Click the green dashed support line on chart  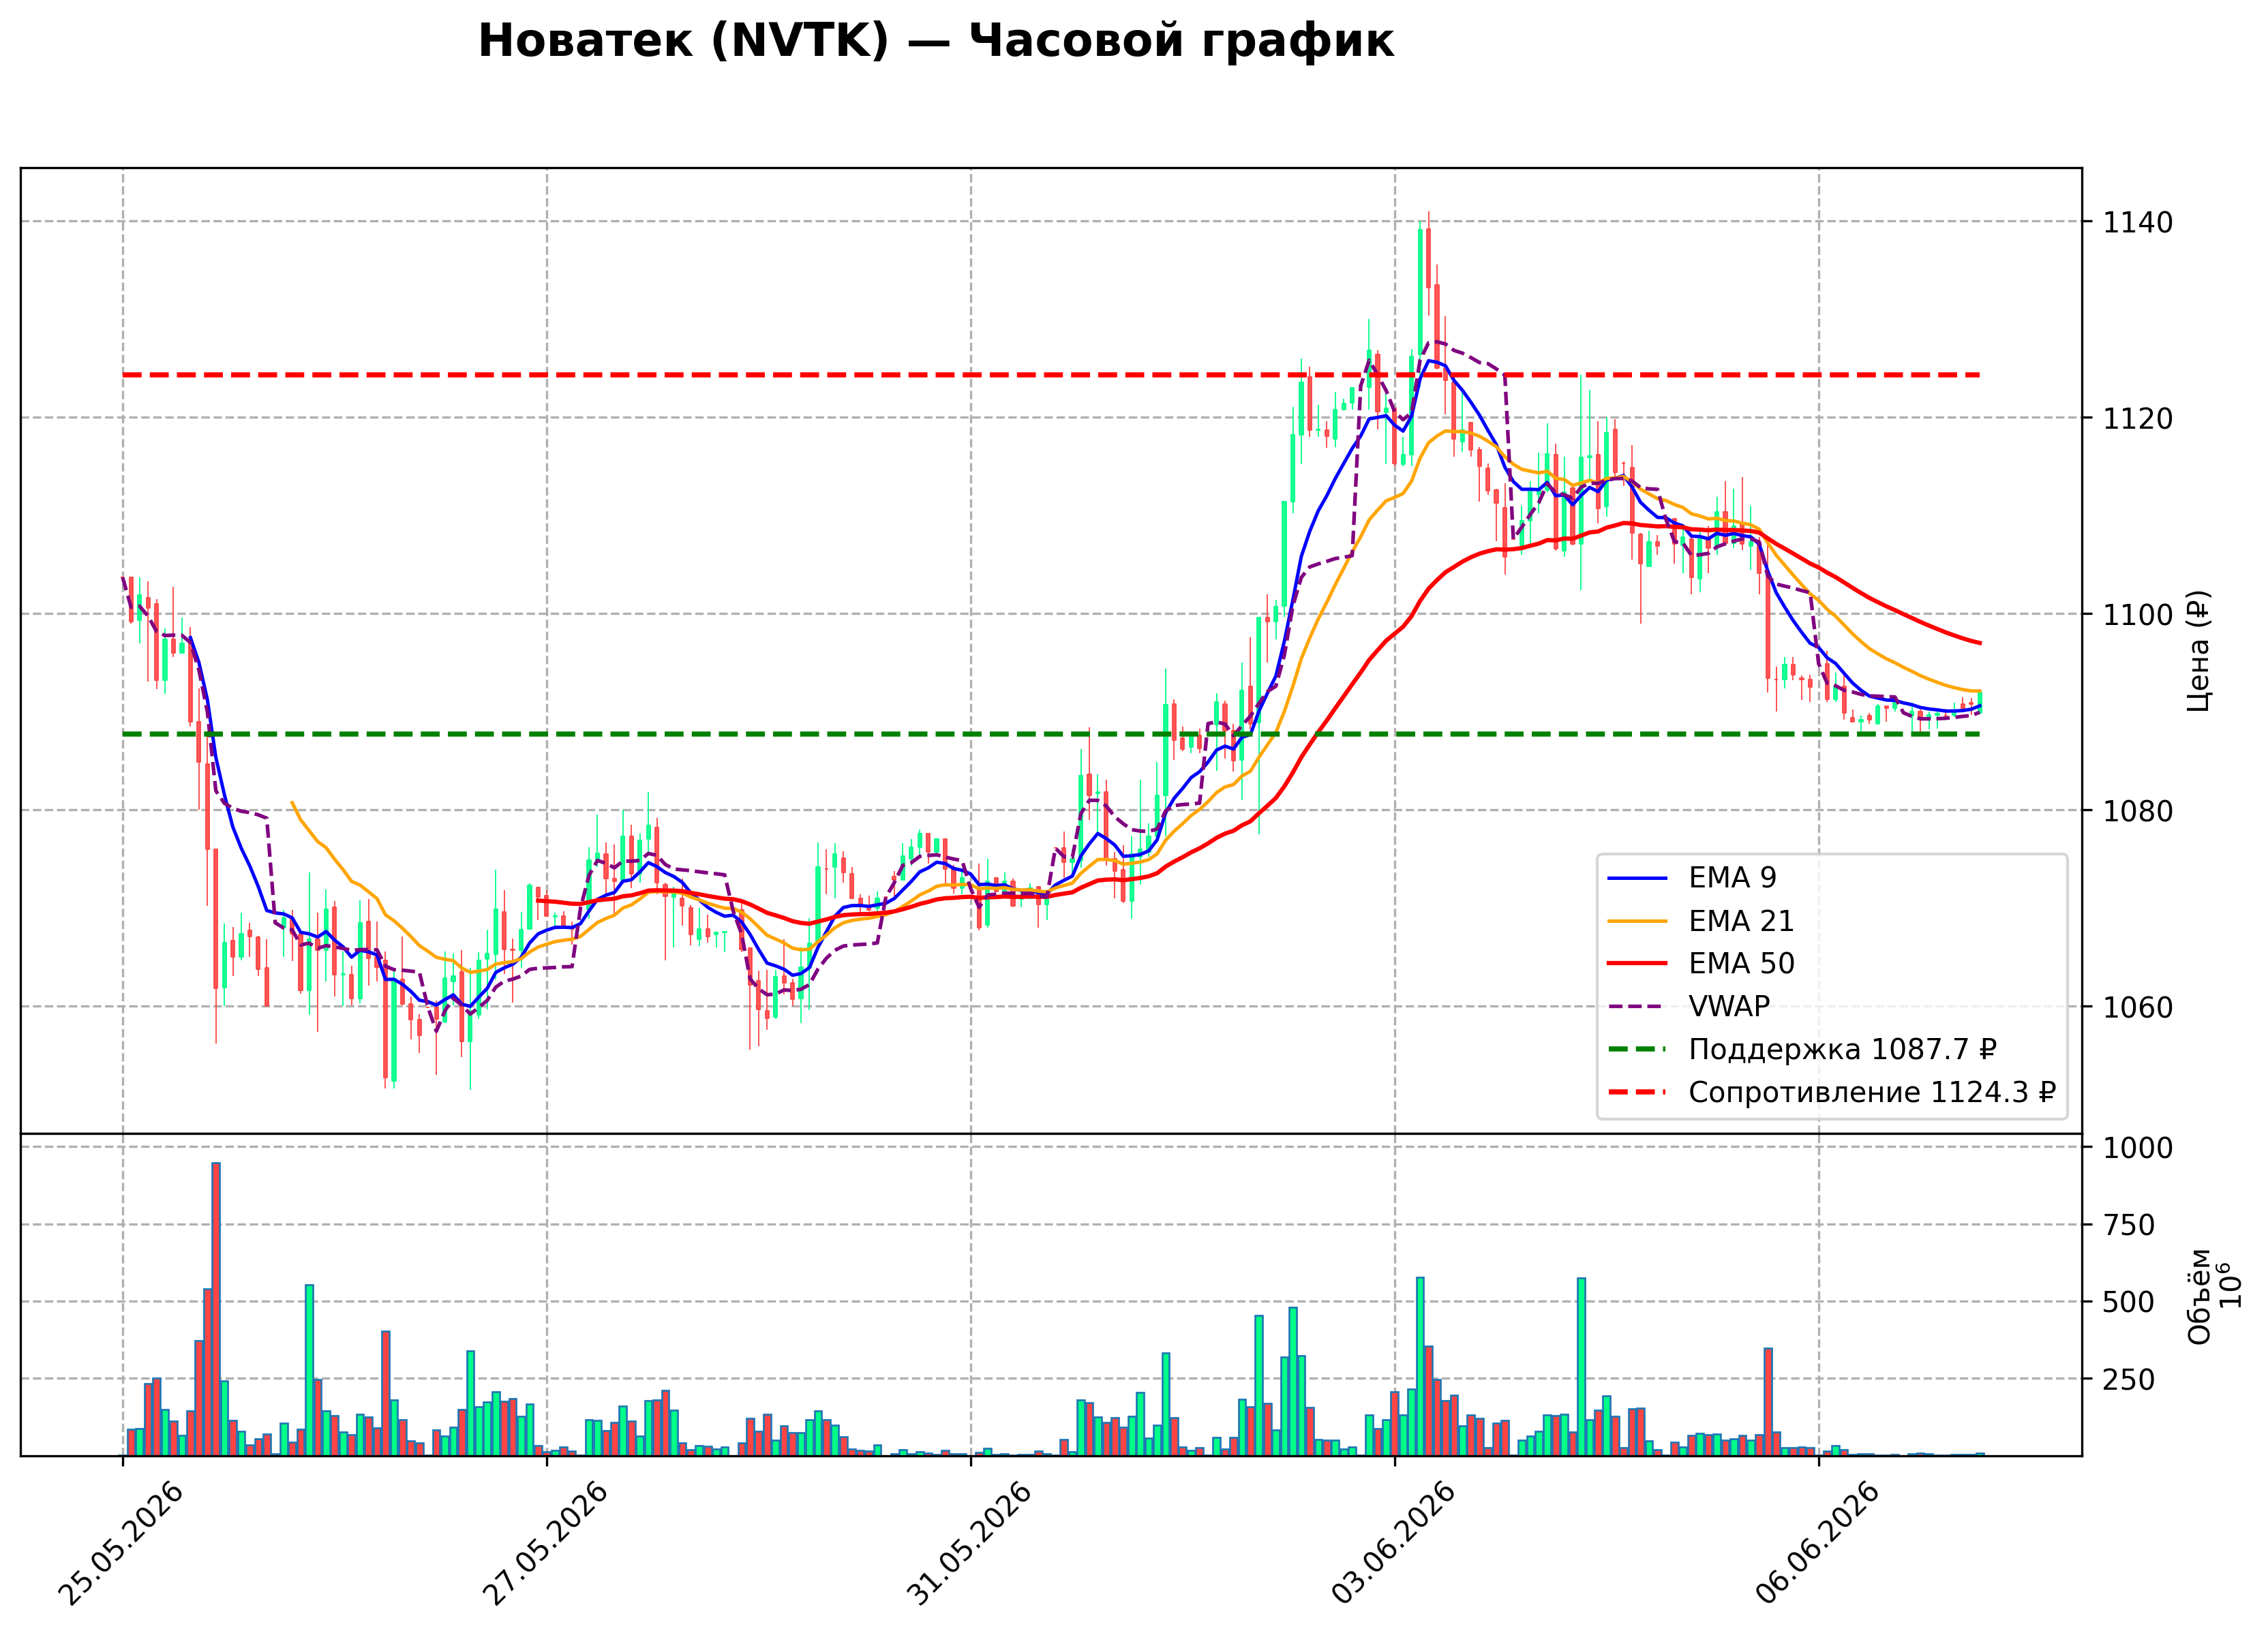[1050, 734]
